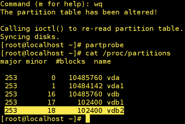Click the 'vda' device name
The image size is (185, 124).
point(113,78)
